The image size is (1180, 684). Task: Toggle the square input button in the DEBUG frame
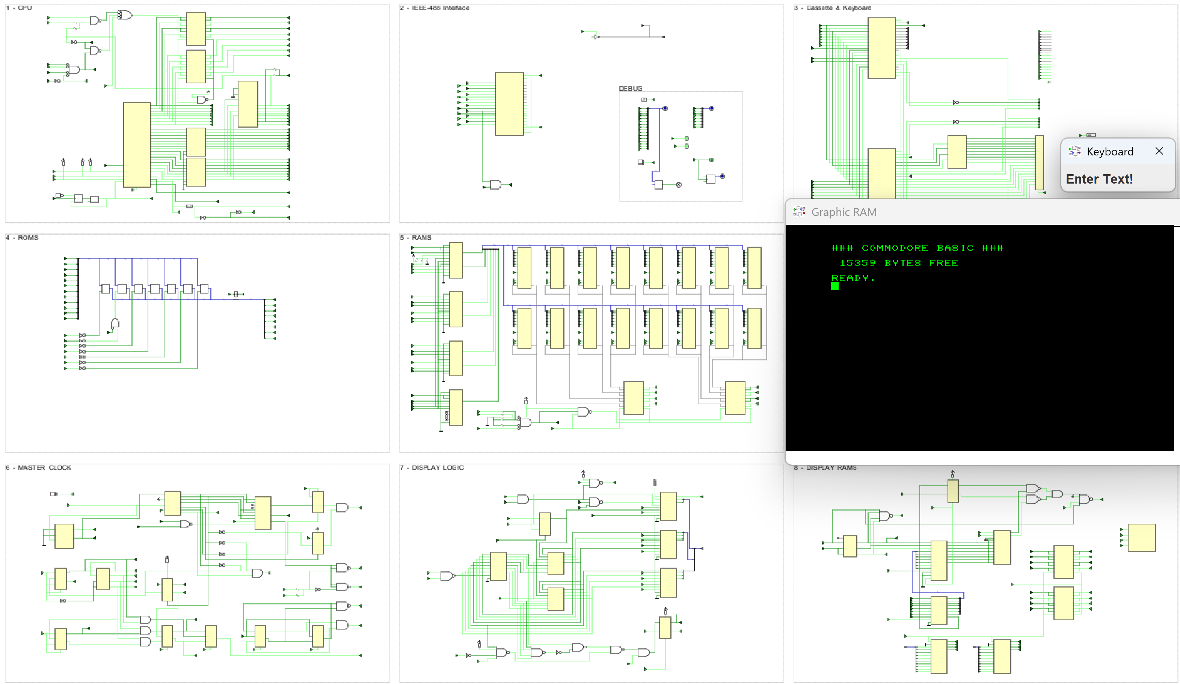pyautogui.click(x=641, y=163)
